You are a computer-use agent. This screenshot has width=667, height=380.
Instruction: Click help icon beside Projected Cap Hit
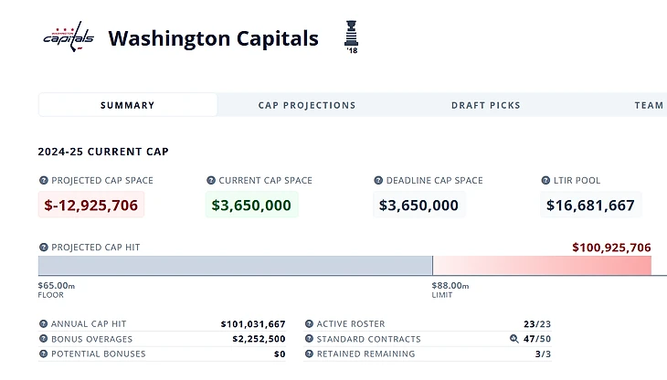pyautogui.click(x=43, y=248)
